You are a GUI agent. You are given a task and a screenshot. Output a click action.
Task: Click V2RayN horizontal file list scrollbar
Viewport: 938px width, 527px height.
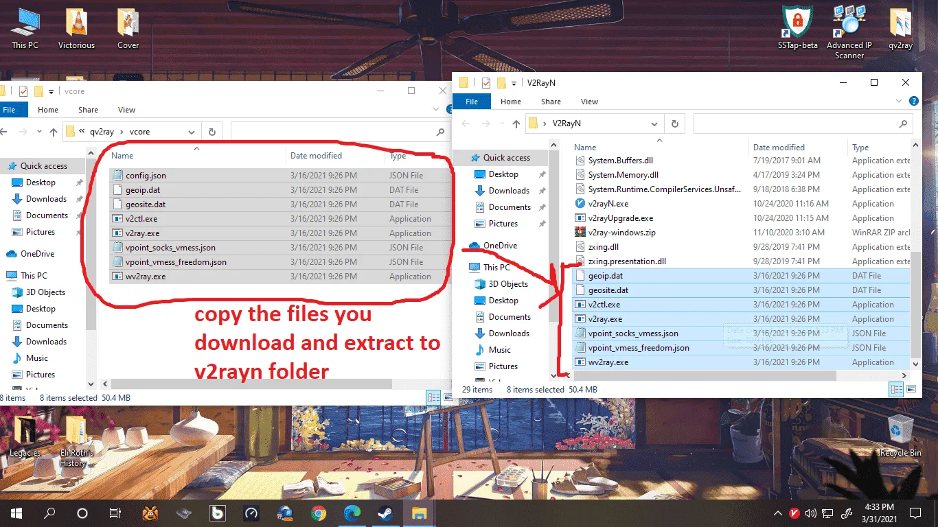(x=704, y=376)
